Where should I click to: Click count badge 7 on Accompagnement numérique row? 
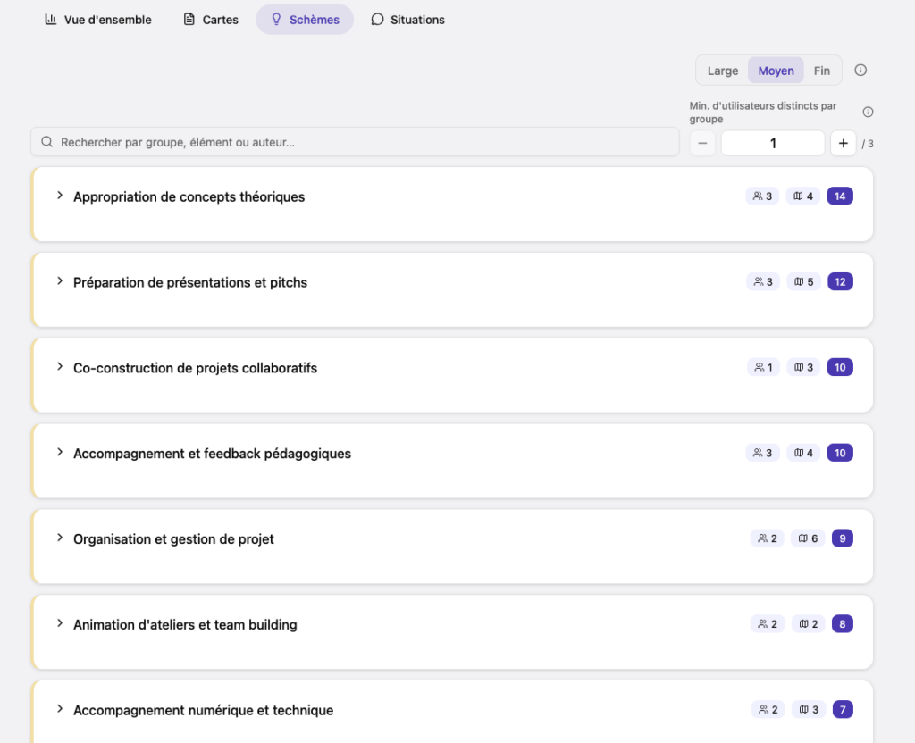click(x=843, y=710)
